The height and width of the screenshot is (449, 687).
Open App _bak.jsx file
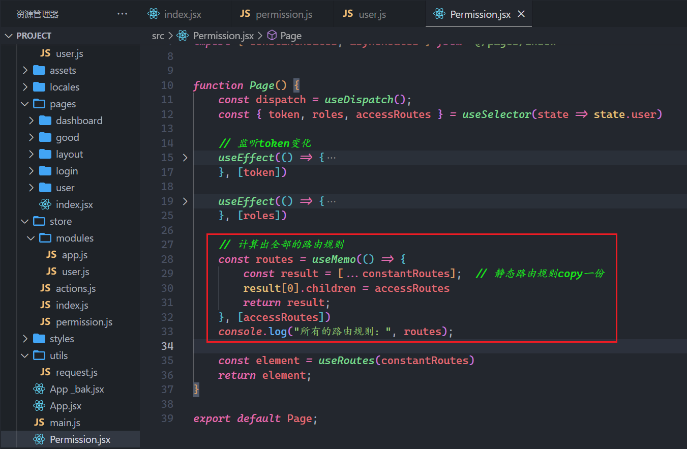coord(77,389)
